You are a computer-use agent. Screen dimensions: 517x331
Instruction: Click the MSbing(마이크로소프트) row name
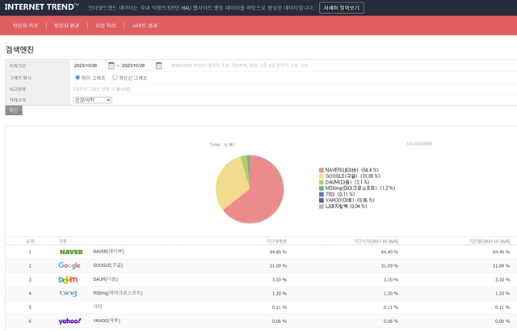tap(118, 293)
